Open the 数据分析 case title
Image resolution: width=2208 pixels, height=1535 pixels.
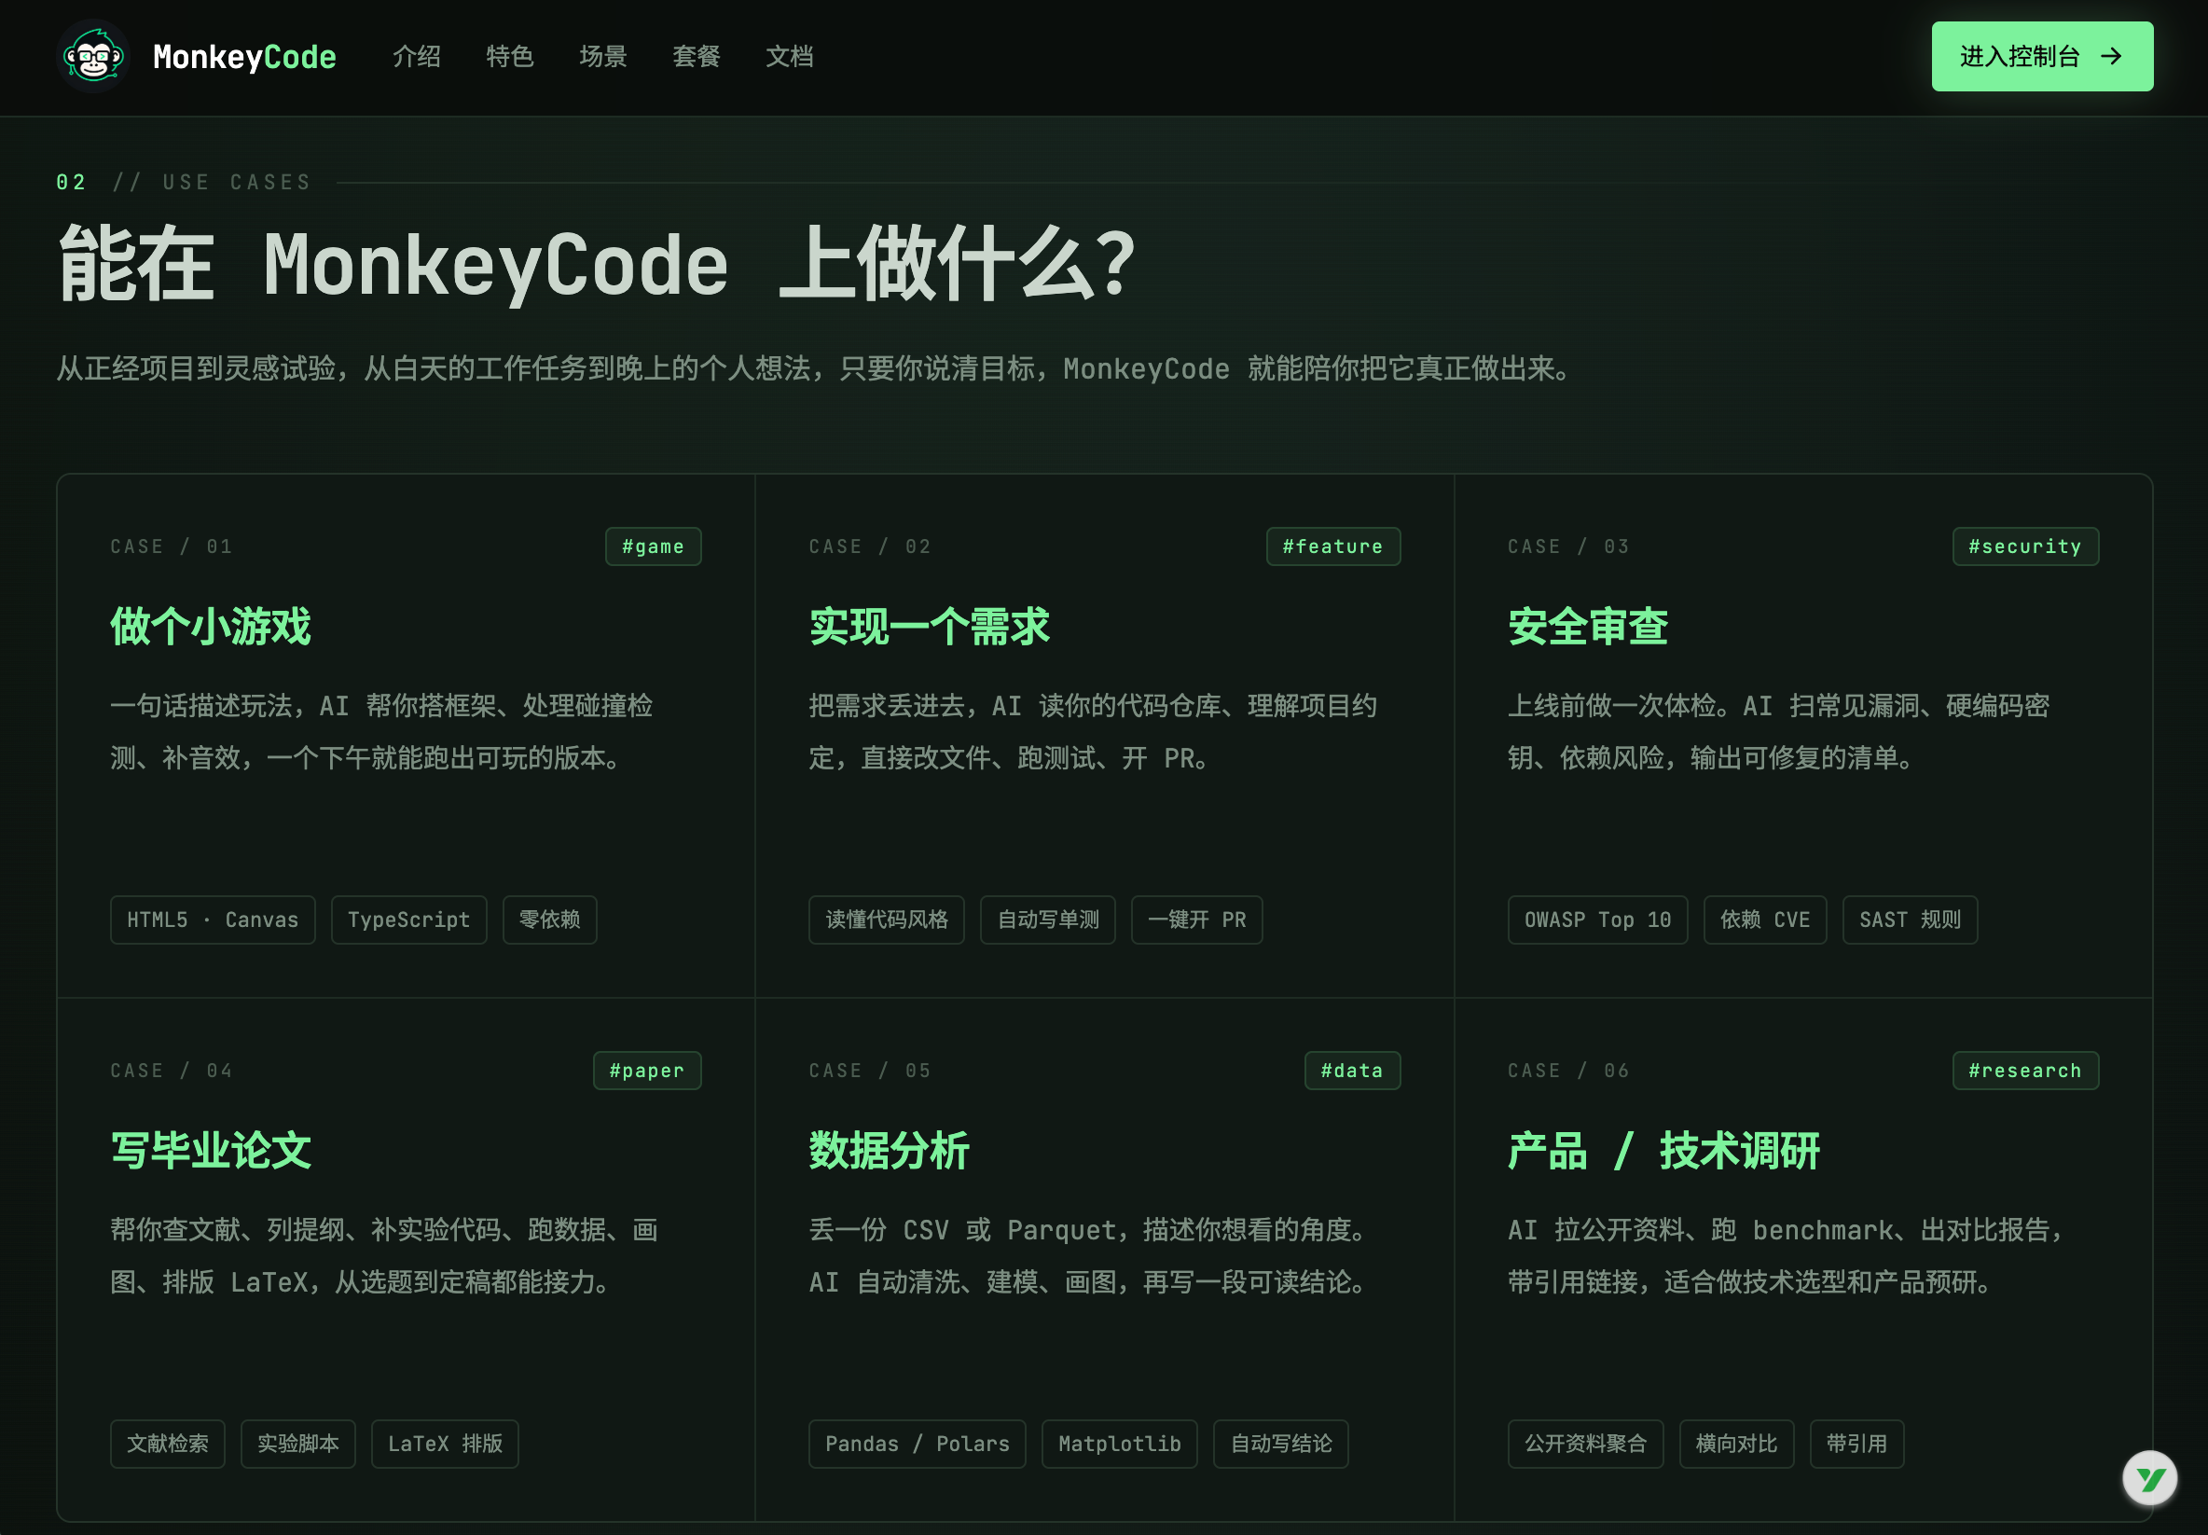[889, 1151]
